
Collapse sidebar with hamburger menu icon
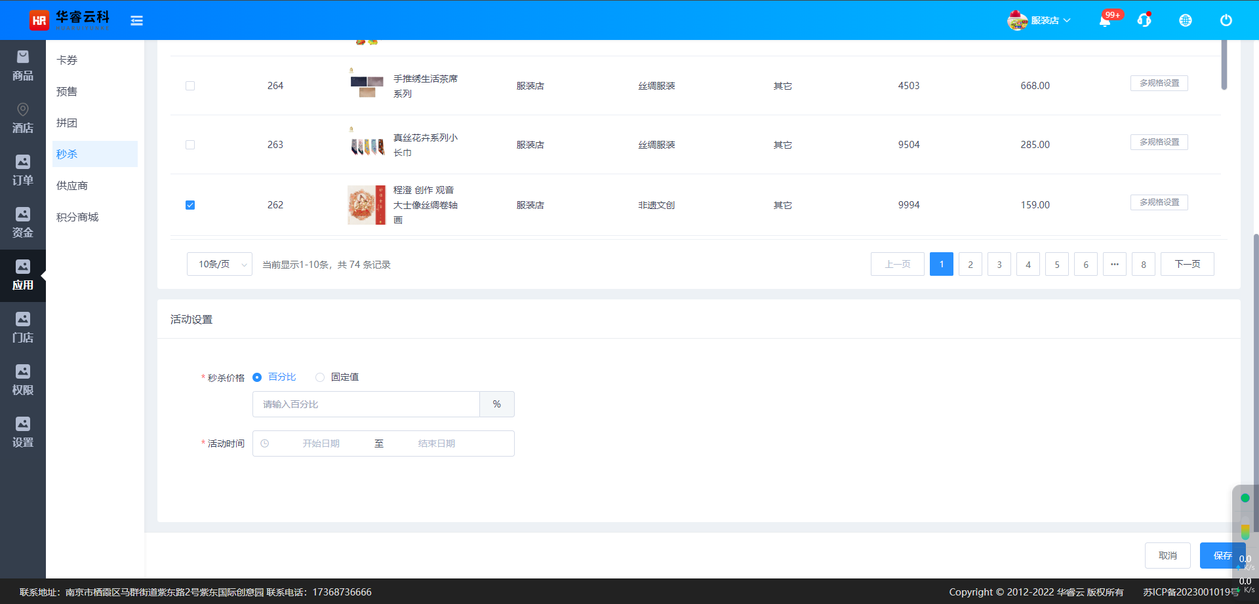(136, 21)
